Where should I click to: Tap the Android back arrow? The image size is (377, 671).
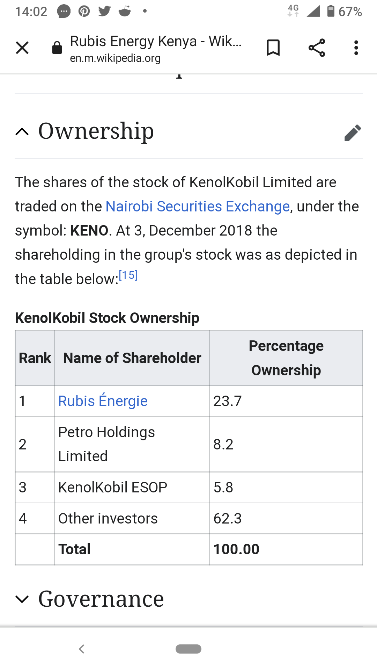82,649
